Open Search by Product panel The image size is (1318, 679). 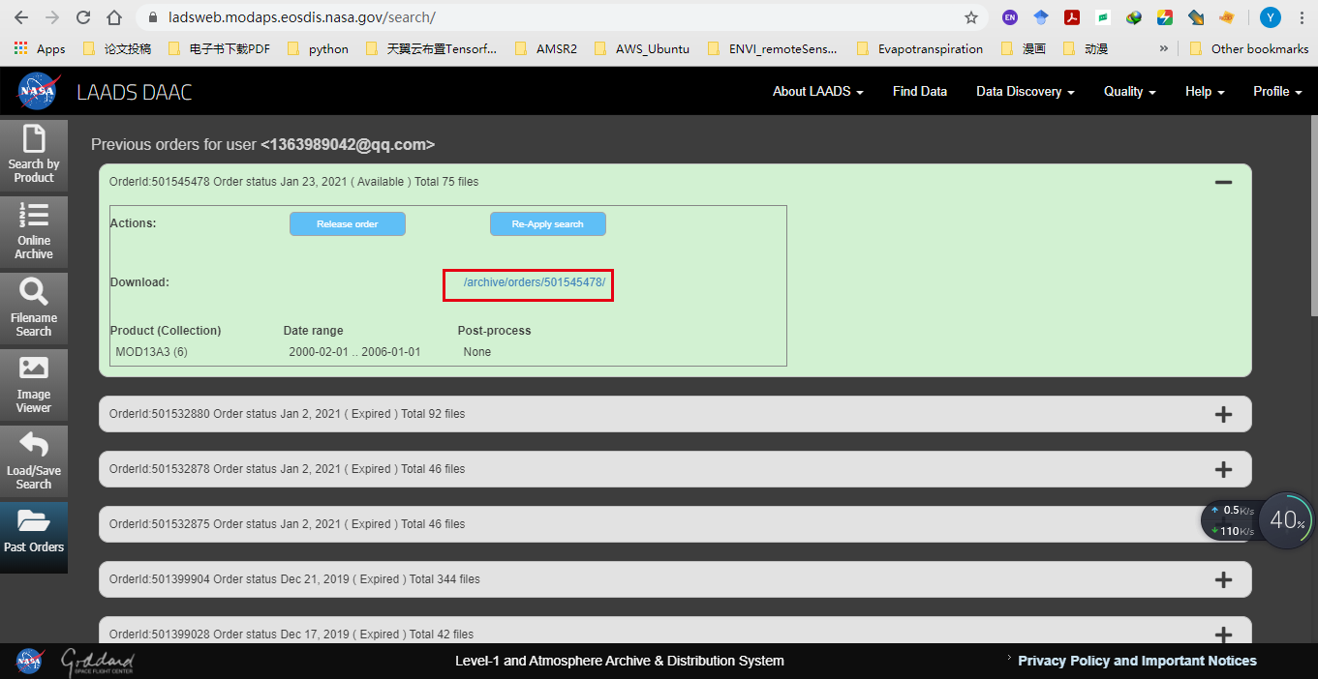coord(34,155)
